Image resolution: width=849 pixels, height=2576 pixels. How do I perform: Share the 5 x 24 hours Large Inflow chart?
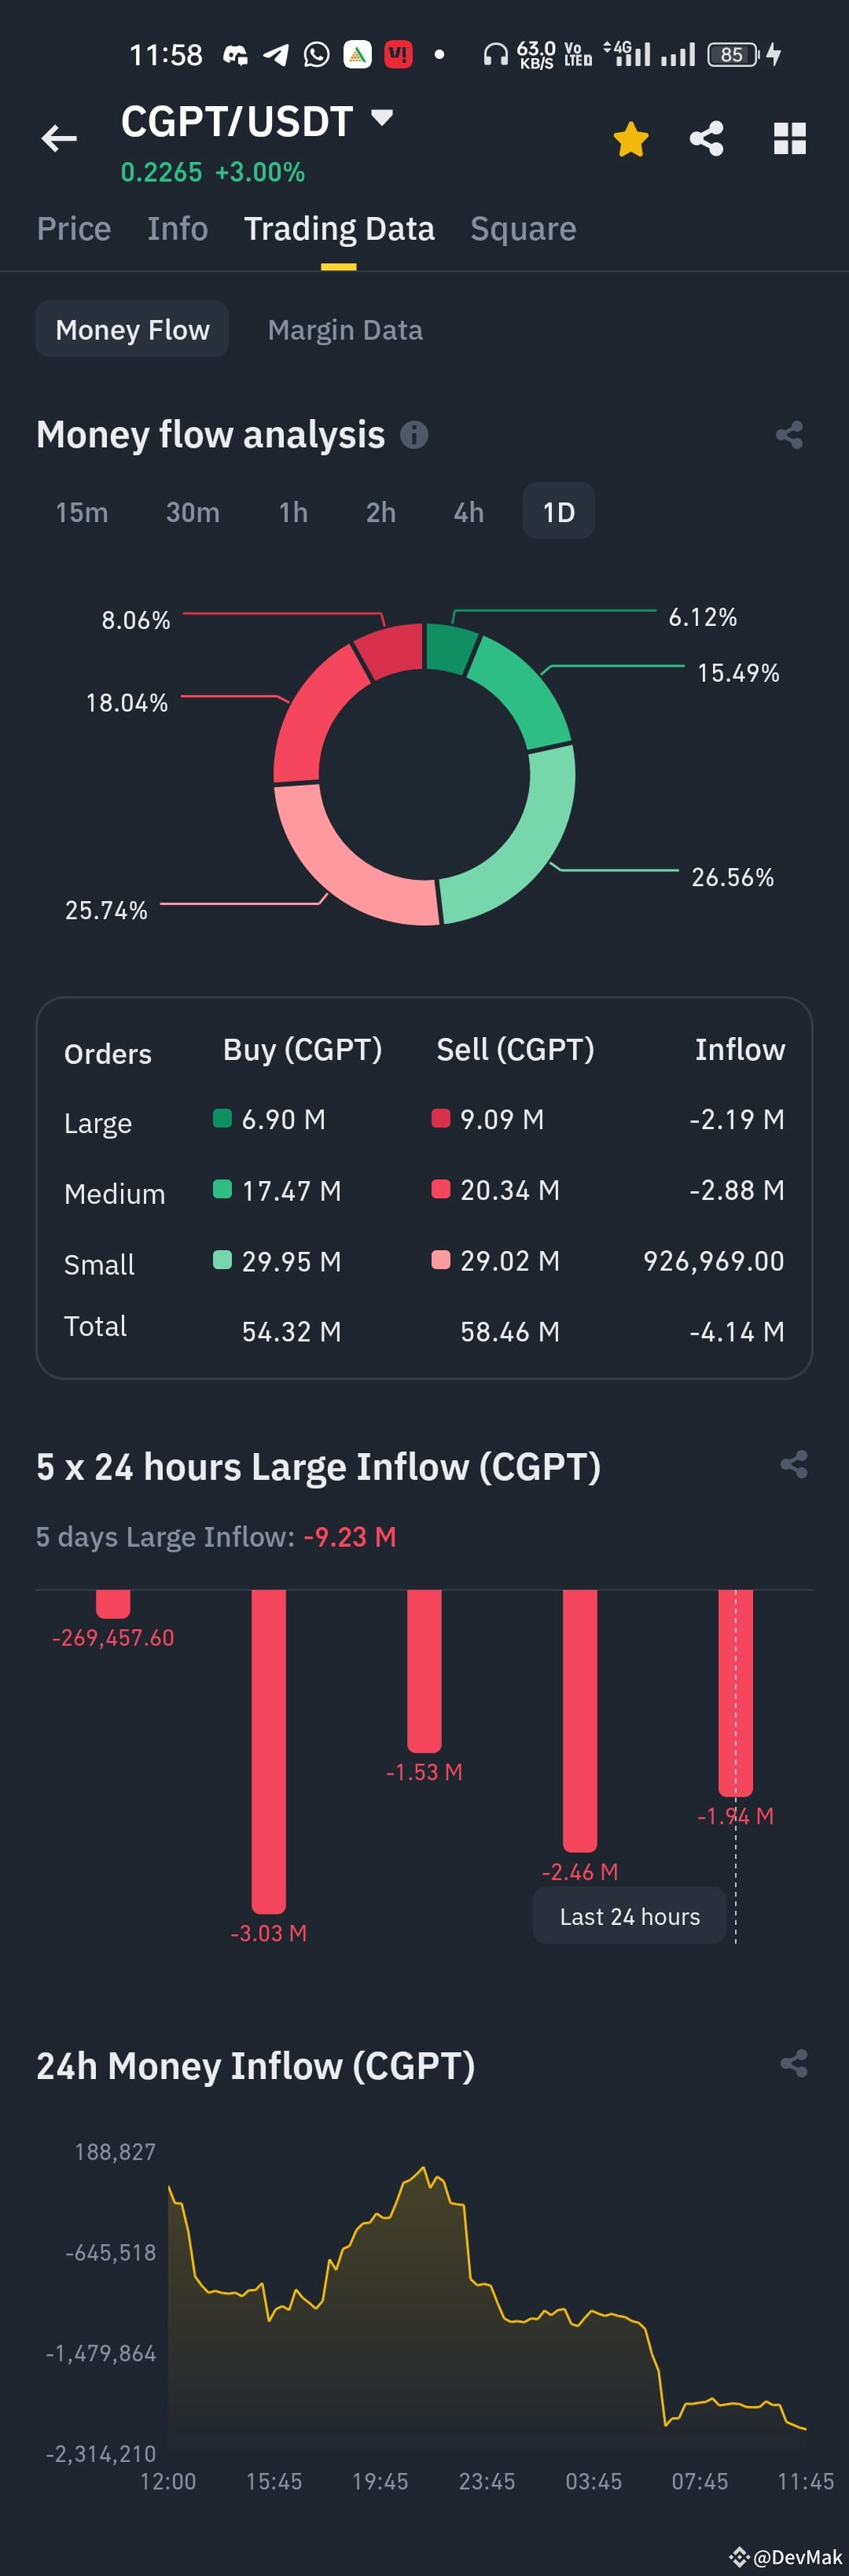(794, 1466)
